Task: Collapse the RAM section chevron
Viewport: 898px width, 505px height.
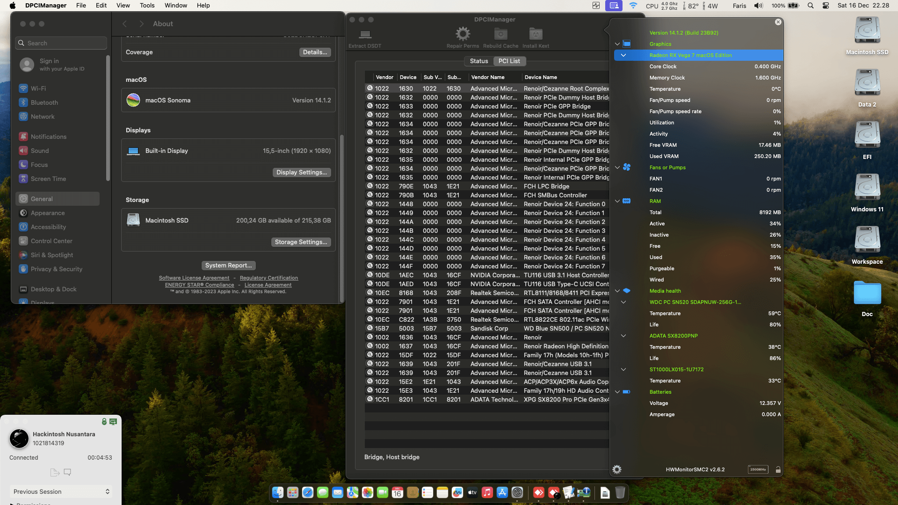Action: click(x=617, y=201)
